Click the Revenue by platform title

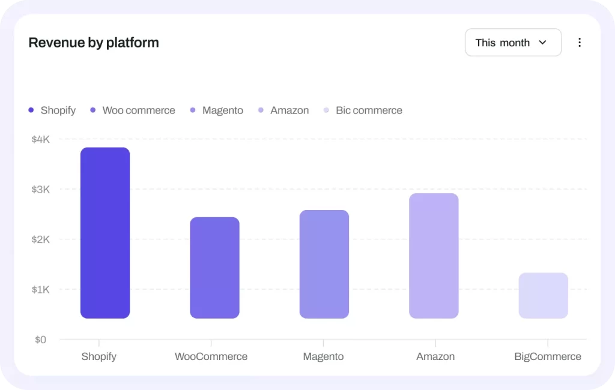[94, 43]
